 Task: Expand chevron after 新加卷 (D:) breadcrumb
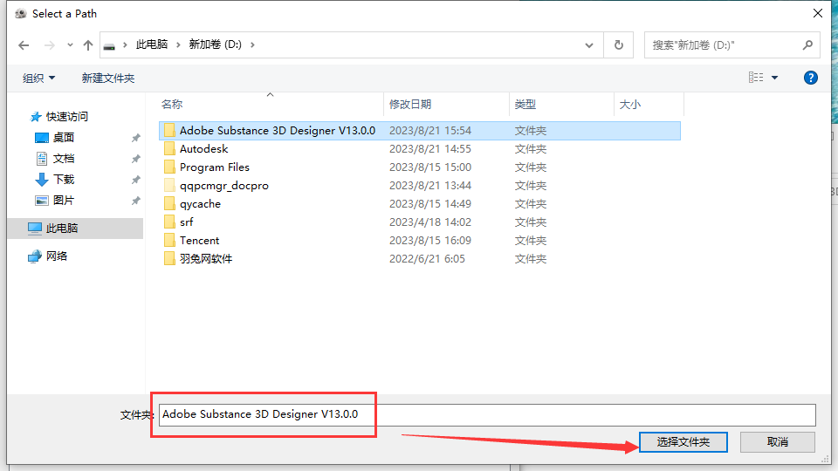tap(253, 44)
